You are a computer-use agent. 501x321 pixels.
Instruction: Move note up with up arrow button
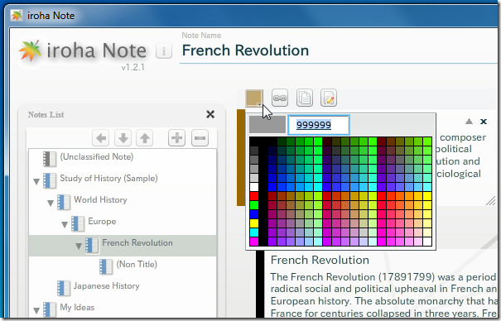[145, 138]
